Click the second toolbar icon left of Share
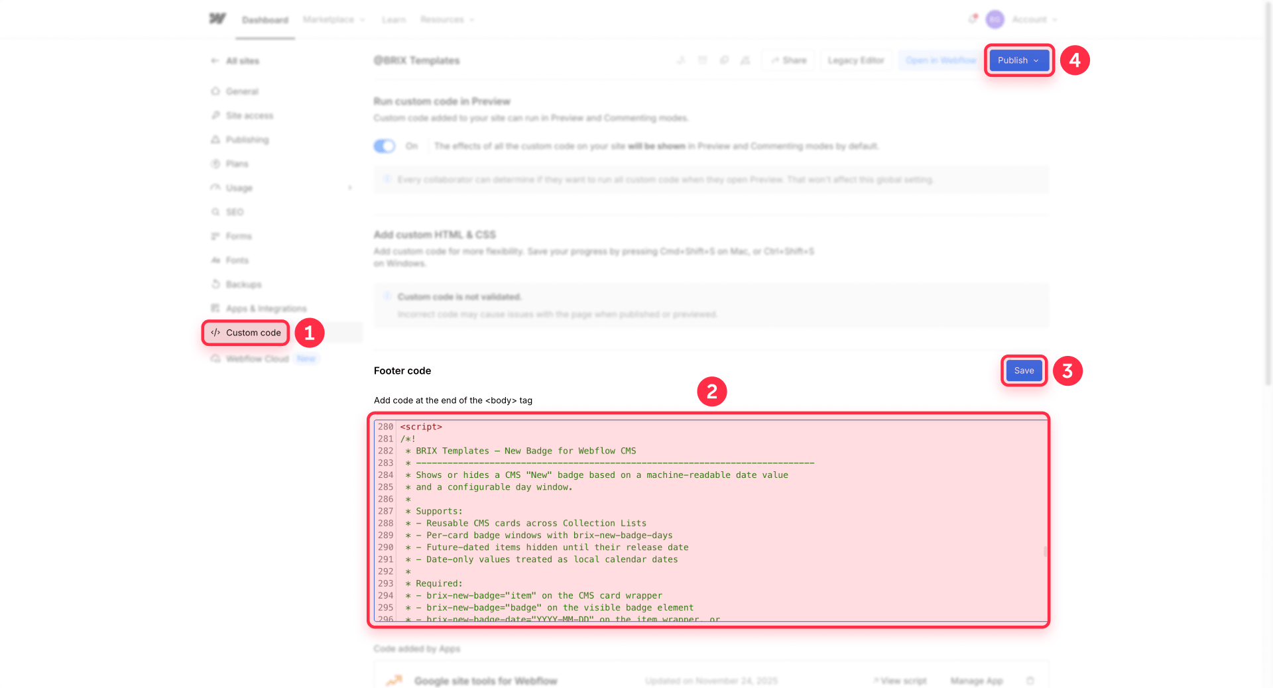Viewport: 1273px width, 688px height. click(x=703, y=60)
